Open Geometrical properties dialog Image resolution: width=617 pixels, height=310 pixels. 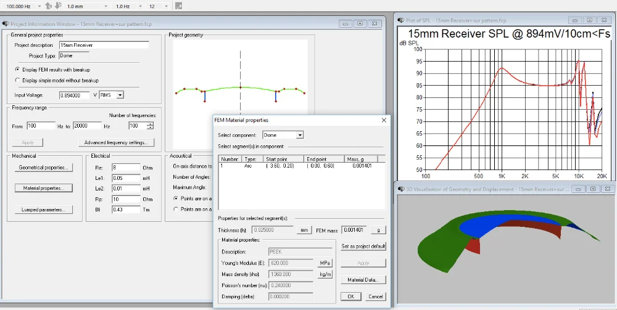click(44, 168)
